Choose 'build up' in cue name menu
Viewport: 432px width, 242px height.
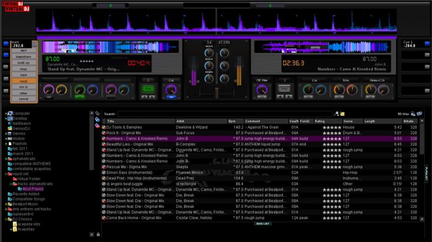(x=23, y=63)
